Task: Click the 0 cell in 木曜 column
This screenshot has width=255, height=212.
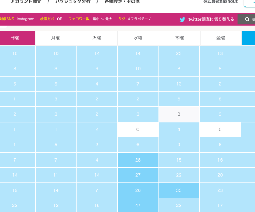Action: 179,114
